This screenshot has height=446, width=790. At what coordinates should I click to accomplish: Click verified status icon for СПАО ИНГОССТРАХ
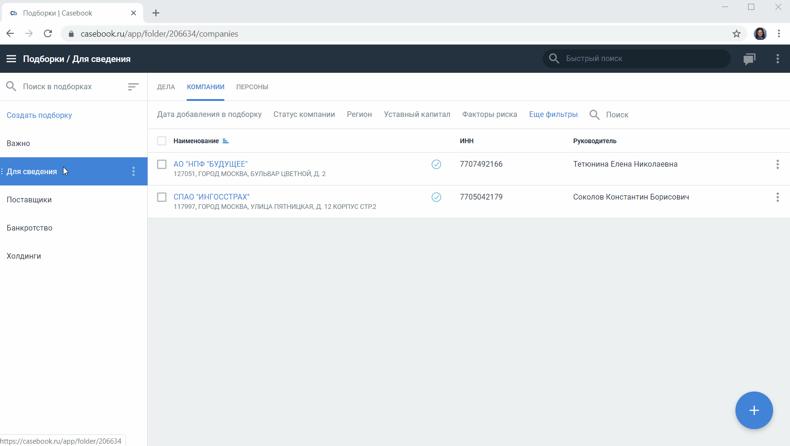(x=436, y=197)
